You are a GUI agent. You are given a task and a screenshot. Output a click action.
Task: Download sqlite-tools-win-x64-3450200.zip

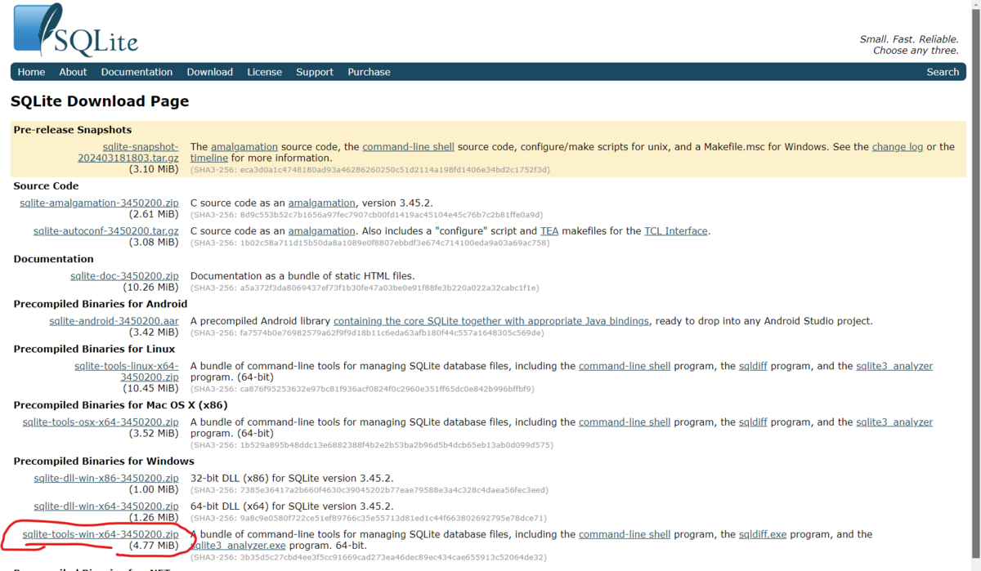click(101, 534)
